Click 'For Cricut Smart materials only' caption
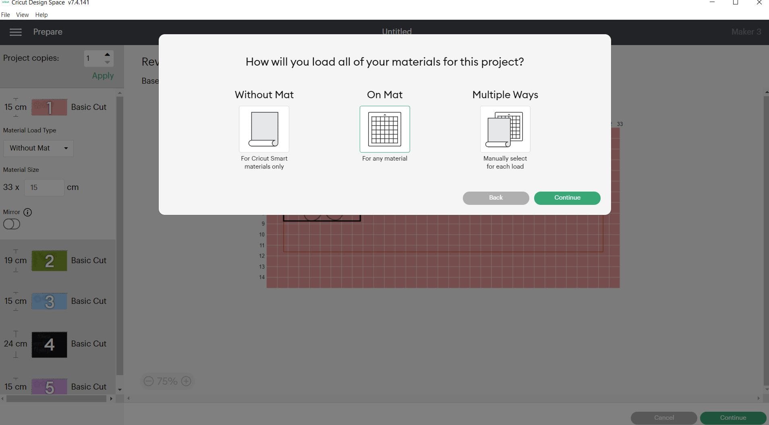 (264, 163)
